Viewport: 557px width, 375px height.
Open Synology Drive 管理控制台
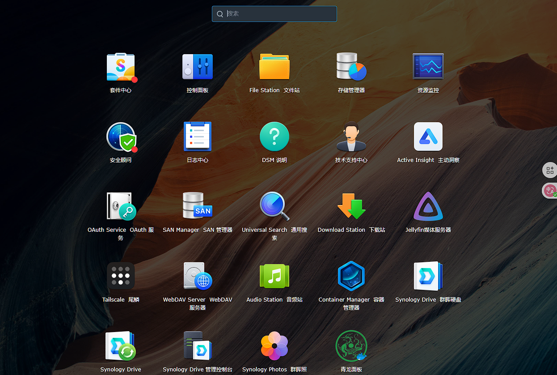point(198,346)
